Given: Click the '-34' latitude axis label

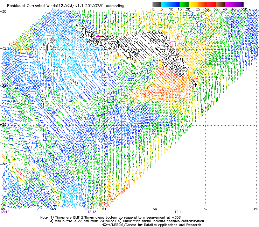Looking at the screenshot, I should click(3, 86).
